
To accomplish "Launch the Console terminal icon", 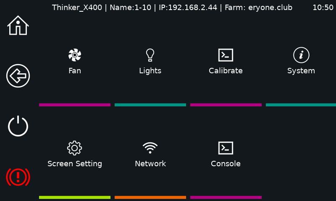I will (x=226, y=148).
